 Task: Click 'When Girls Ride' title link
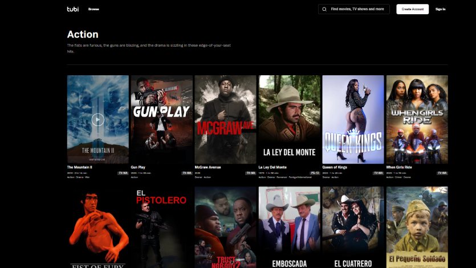(x=399, y=167)
